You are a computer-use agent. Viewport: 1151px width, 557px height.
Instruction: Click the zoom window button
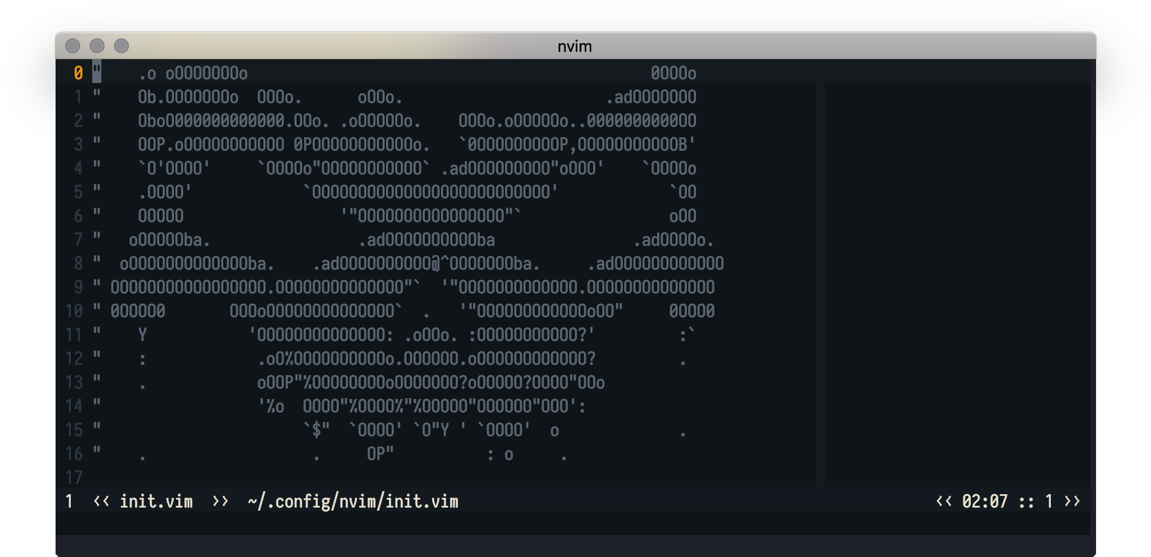(122, 46)
